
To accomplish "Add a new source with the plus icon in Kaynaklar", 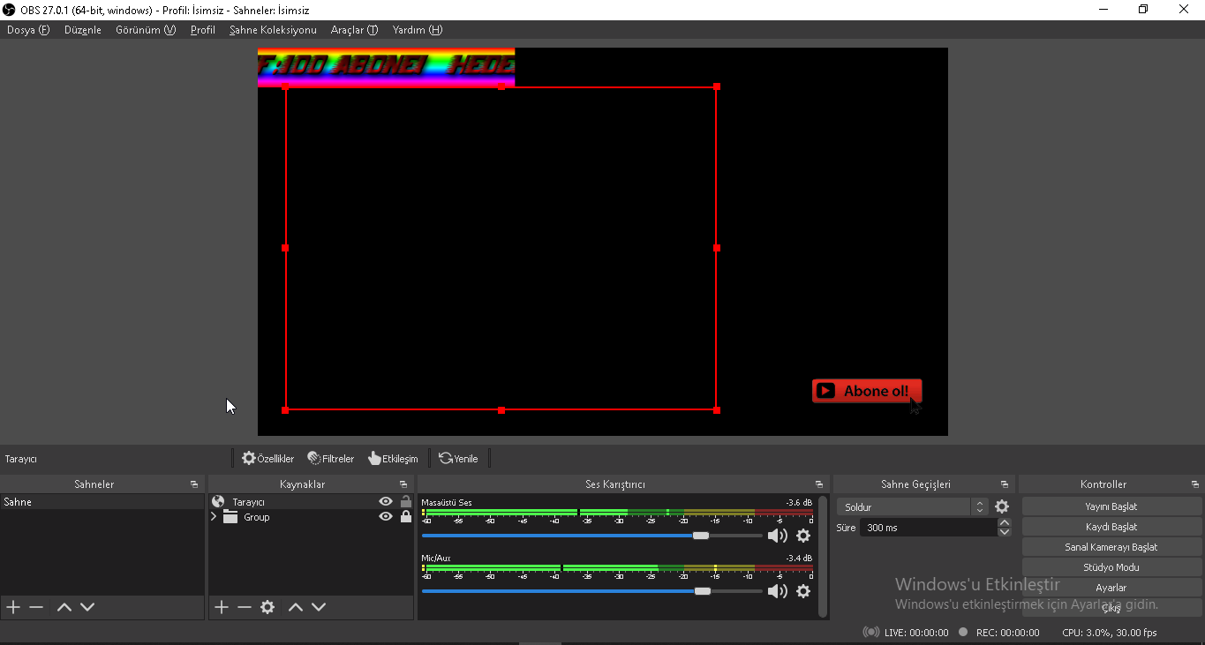I will [222, 607].
